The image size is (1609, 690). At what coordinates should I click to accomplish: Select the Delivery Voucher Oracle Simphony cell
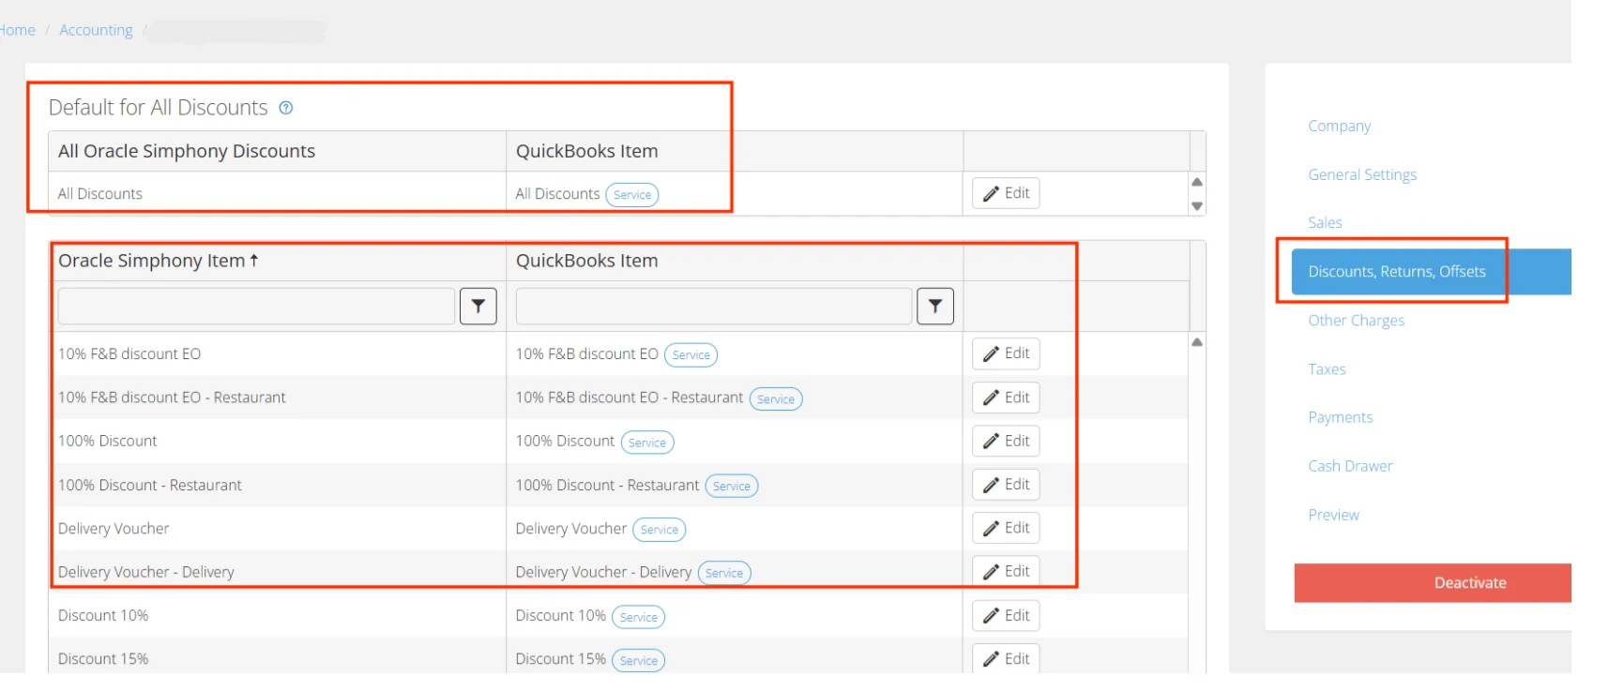(278, 528)
